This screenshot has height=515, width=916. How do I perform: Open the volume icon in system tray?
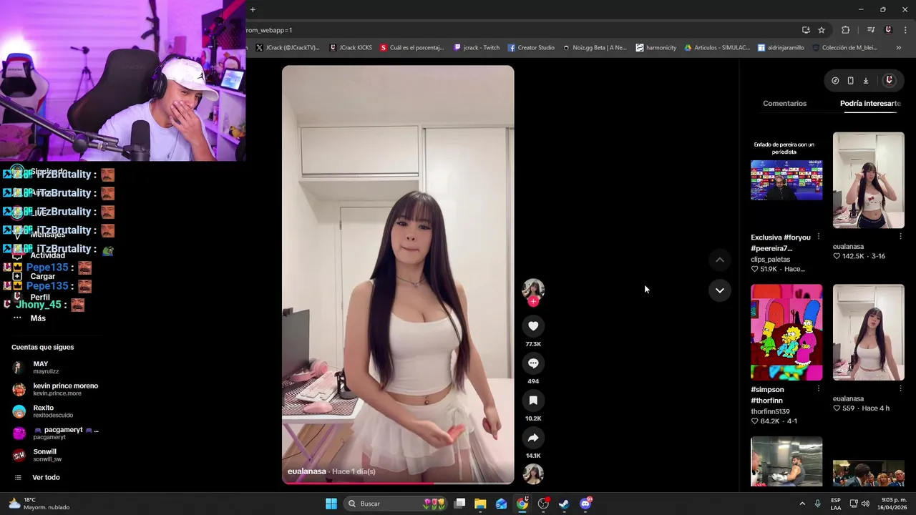click(865, 504)
